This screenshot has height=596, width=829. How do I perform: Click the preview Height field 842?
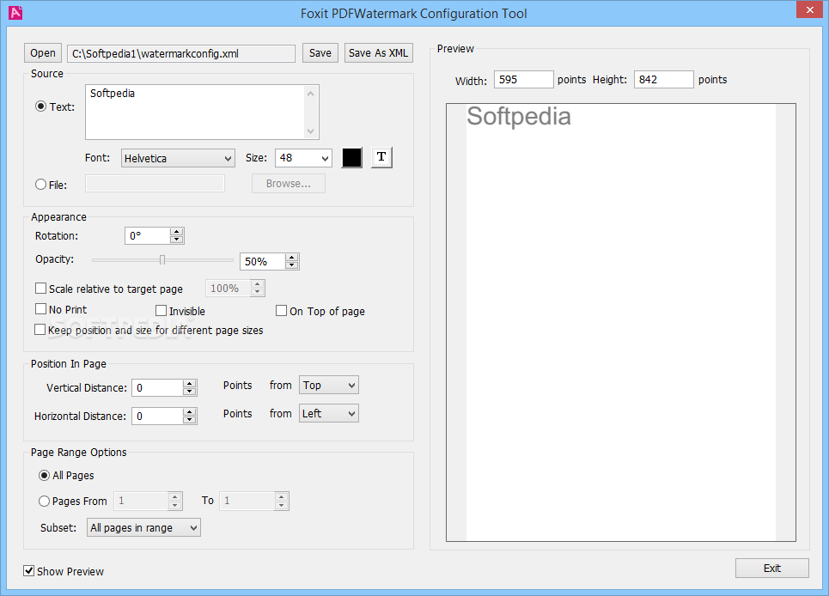click(664, 79)
